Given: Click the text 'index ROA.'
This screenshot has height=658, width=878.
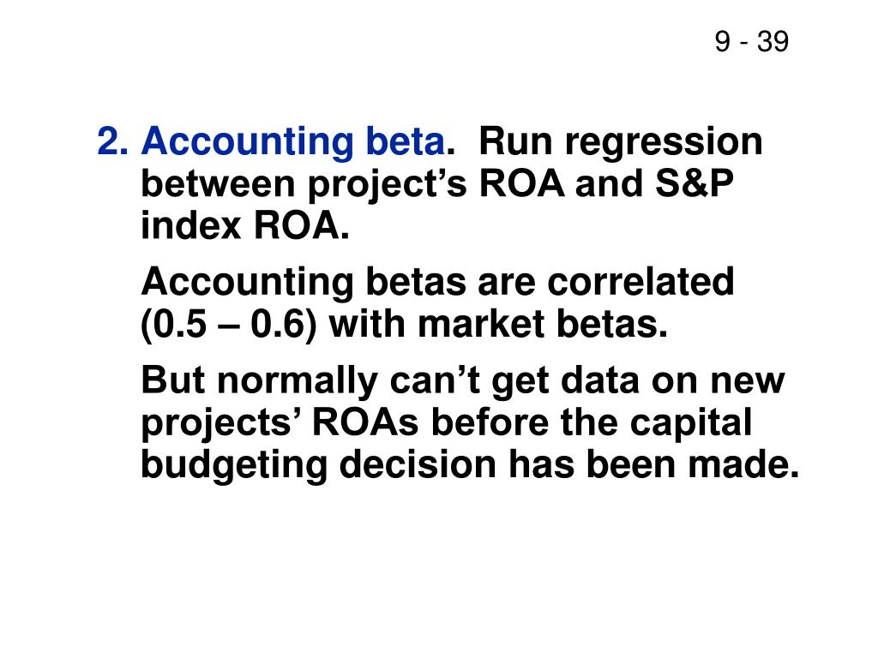Looking at the screenshot, I should tap(244, 226).
